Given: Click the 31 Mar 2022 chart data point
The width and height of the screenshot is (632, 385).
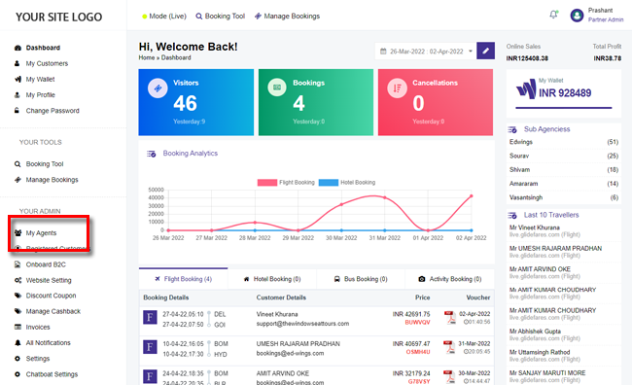Looking at the screenshot, I should pyautogui.click(x=384, y=197).
